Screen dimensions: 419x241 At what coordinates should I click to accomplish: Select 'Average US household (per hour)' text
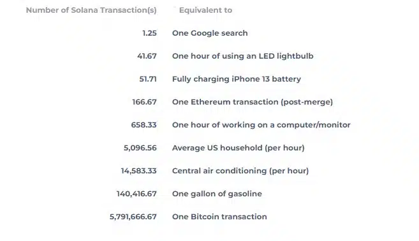click(x=239, y=148)
